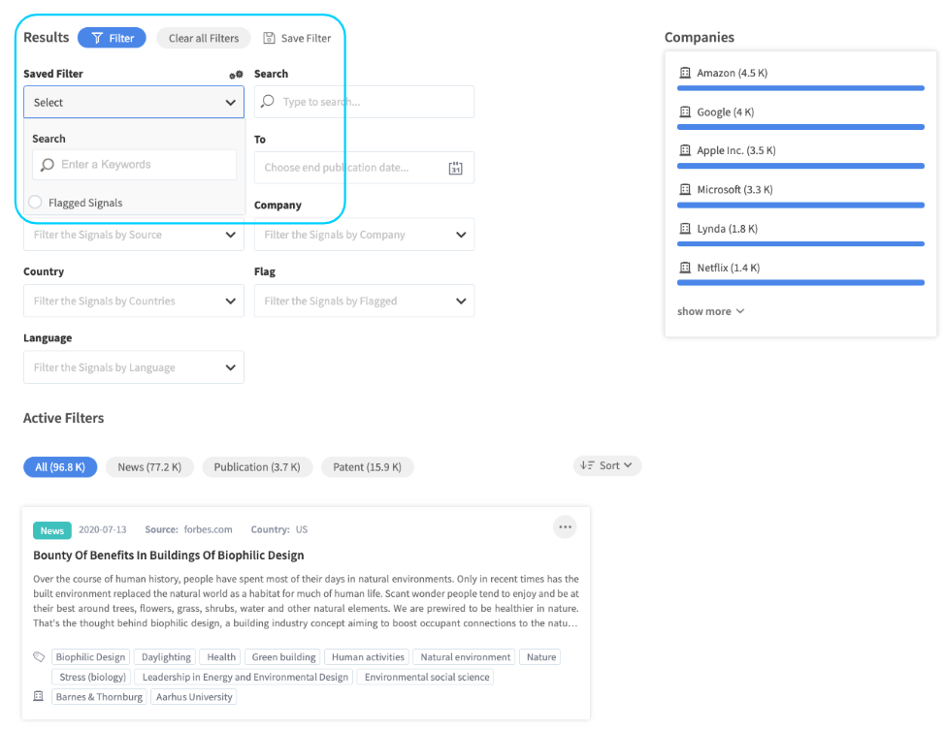This screenshot has height=731, width=945.
Task: Click the building icon beside Barnes & Thornburg
Action: (x=39, y=697)
